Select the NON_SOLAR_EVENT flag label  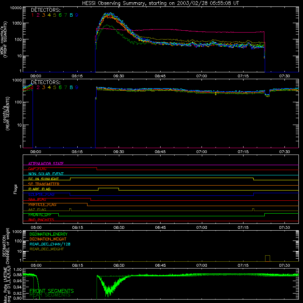[x=46, y=174]
